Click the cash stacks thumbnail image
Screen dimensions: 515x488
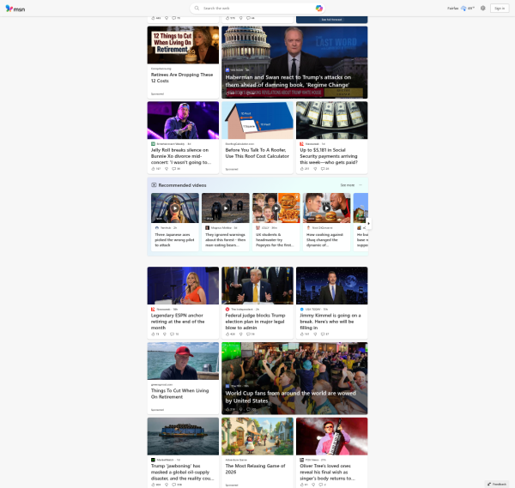coord(331,120)
